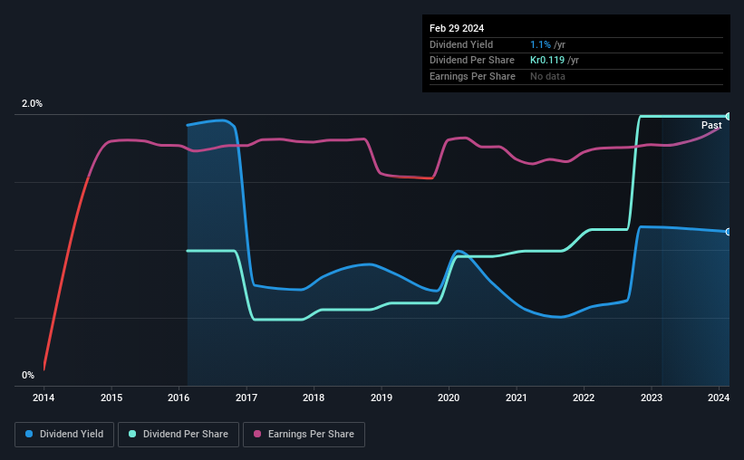Click the 0% y-axis label

(28, 375)
